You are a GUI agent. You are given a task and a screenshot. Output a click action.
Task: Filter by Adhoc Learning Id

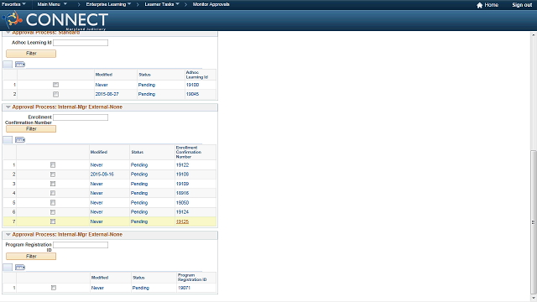point(31,54)
